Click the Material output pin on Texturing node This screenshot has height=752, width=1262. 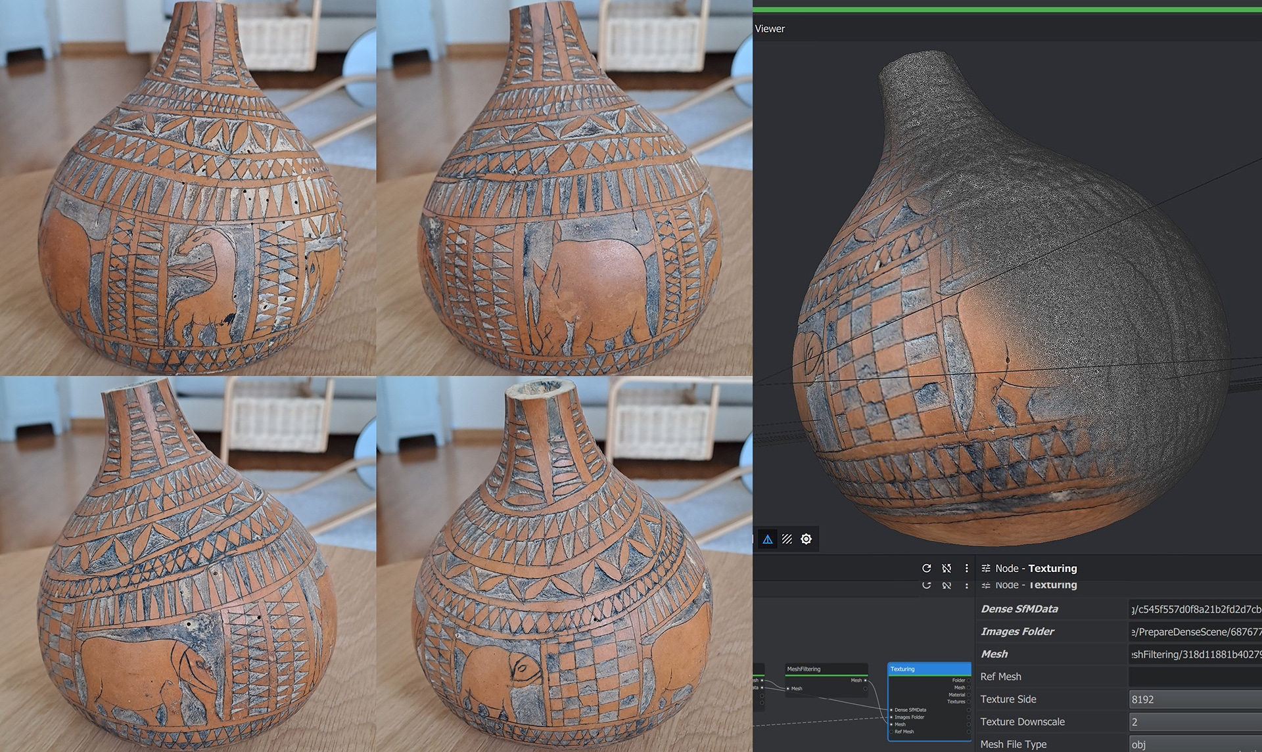(969, 695)
